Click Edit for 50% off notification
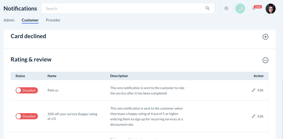Screen dimensions: 283x139 point(260,116)
